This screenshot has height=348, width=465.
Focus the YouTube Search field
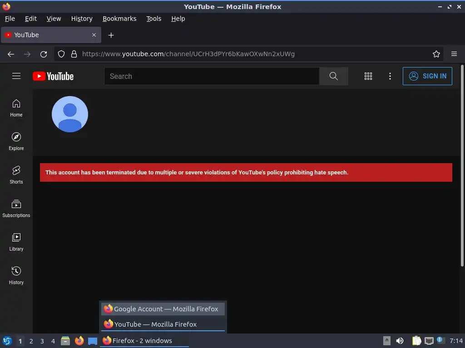tap(212, 76)
